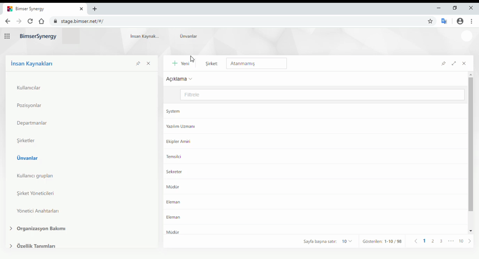Pin the İnsan Kaynakları panel
479x259 pixels.
[x=138, y=63]
